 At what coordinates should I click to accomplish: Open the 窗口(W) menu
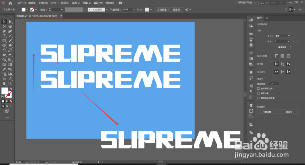[x=98, y=3]
